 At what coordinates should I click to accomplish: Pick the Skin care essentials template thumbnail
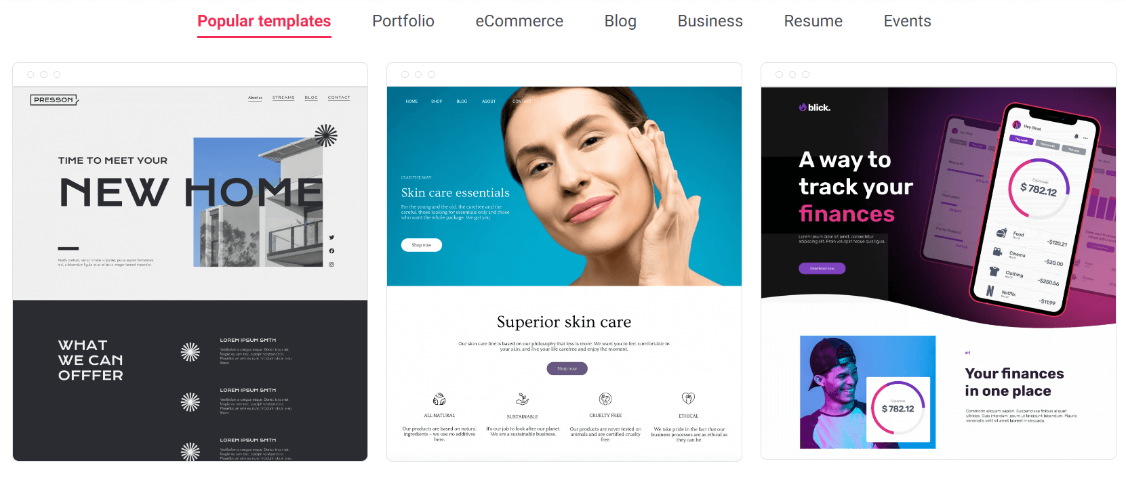click(564, 262)
